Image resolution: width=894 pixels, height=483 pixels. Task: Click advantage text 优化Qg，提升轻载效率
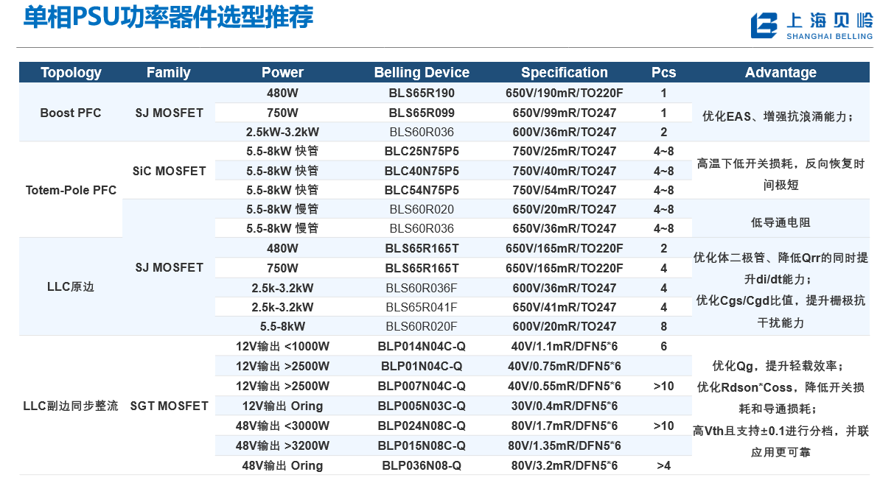778,366
